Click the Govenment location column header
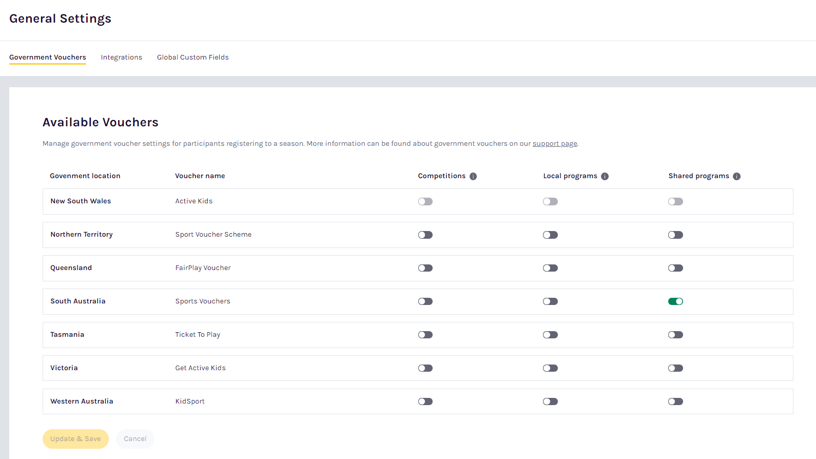Viewport: 816px width, 459px height. click(x=85, y=176)
